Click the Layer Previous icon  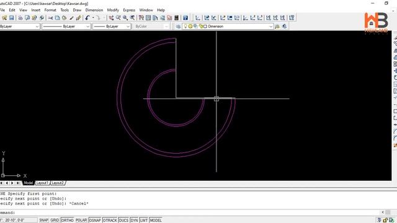[285, 26]
